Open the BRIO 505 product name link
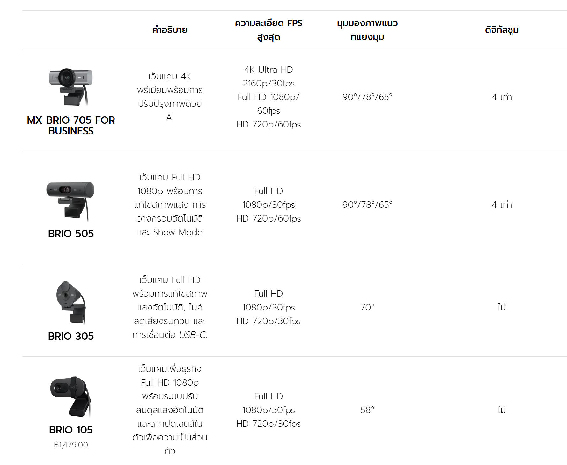Viewport: 567px width, 465px height. [71, 234]
